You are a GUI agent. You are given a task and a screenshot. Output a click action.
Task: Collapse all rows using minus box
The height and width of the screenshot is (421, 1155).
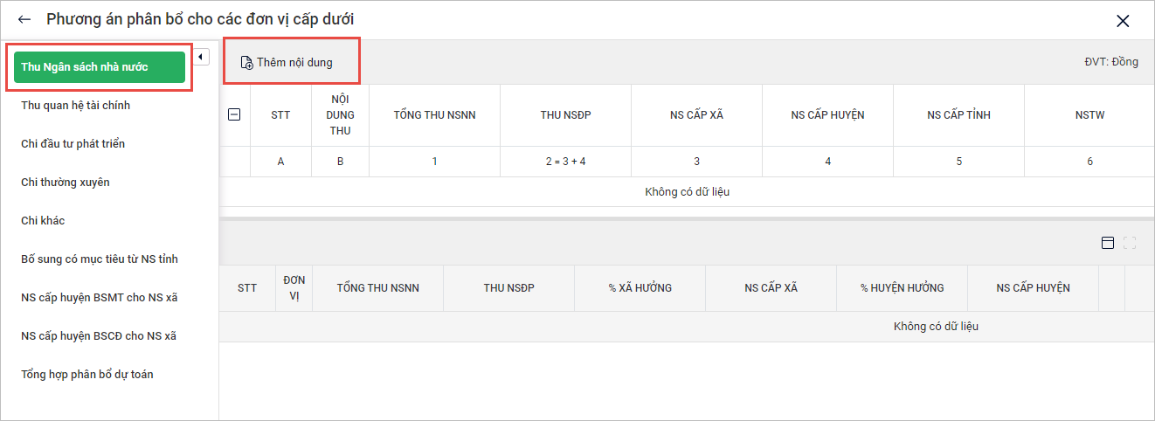[234, 114]
